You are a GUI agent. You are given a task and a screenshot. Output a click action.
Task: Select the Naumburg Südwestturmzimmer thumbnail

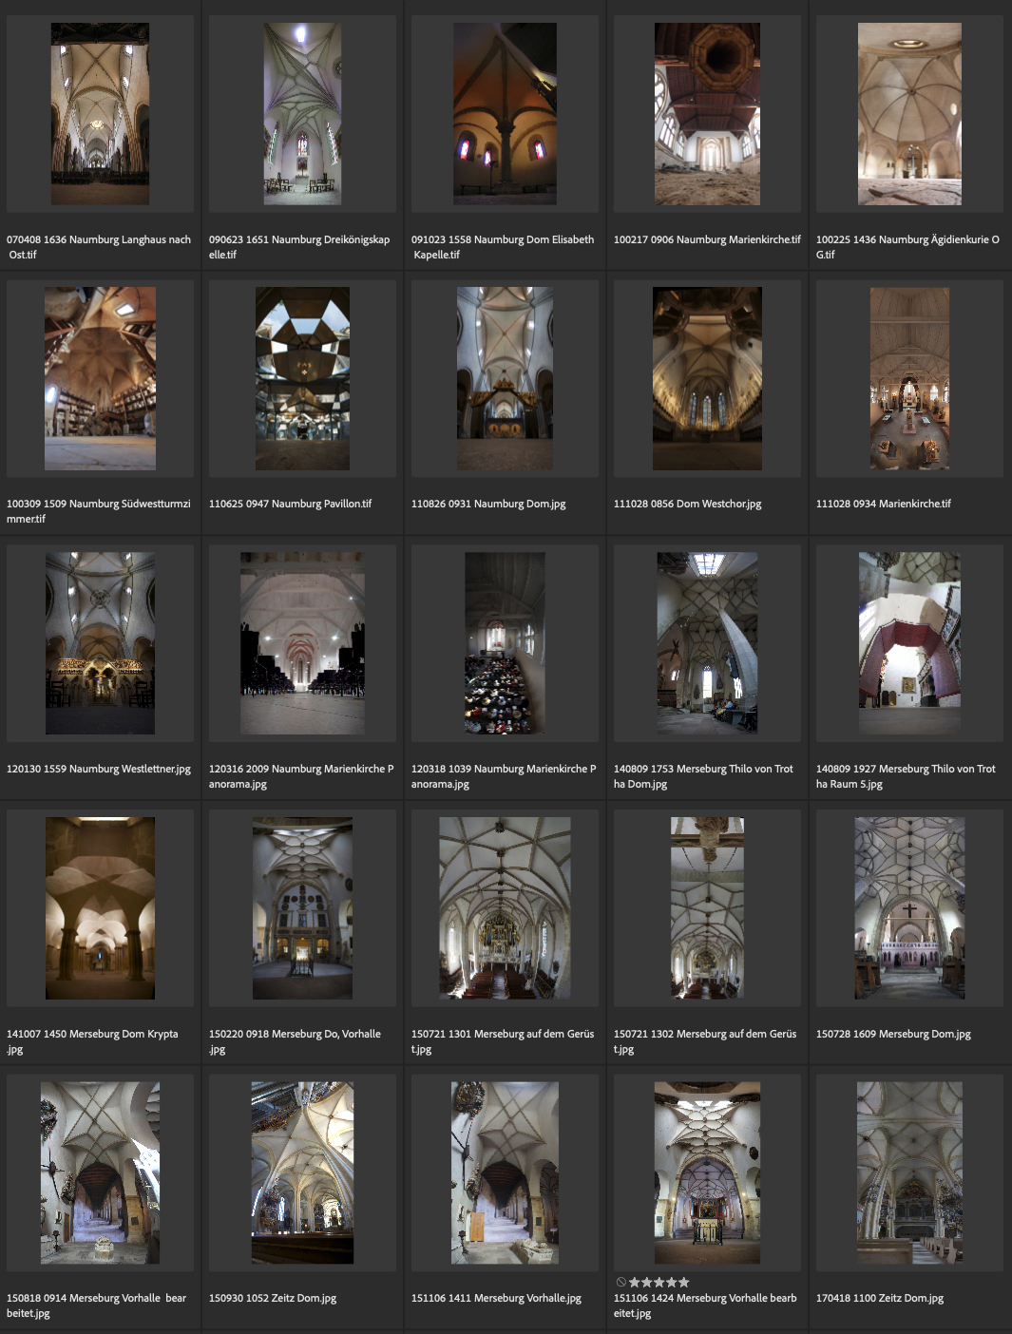(x=100, y=378)
